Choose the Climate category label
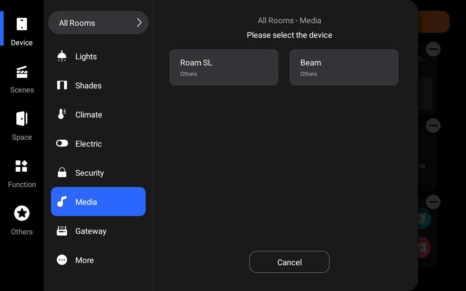This screenshot has width=466, height=291. [89, 115]
